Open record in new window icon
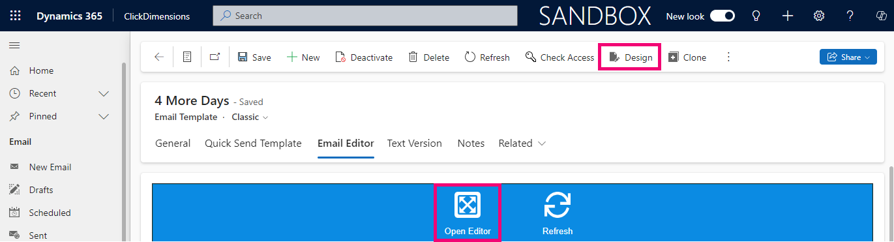This screenshot has width=894, height=242. [x=215, y=57]
